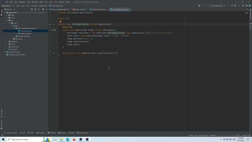The height and width of the screenshot is (142, 252).
Task: Open editor tabs more-options icon
Action: 248,9
